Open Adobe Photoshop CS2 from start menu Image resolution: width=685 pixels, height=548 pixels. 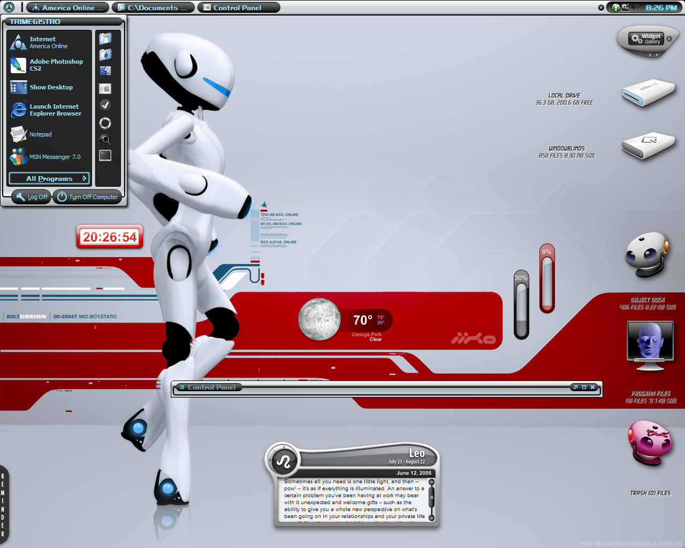click(x=48, y=65)
